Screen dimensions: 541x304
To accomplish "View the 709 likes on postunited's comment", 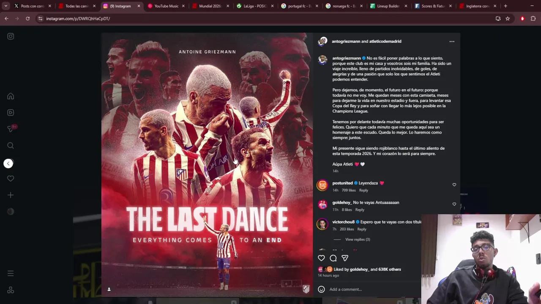I will pyautogui.click(x=349, y=190).
